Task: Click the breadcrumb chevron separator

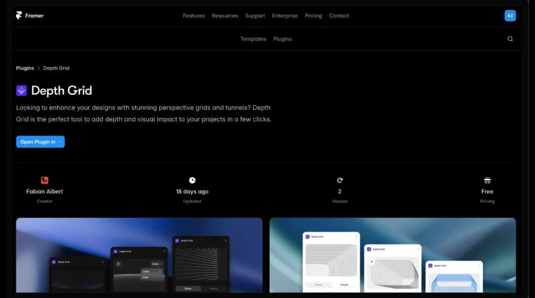Action: click(x=39, y=68)
